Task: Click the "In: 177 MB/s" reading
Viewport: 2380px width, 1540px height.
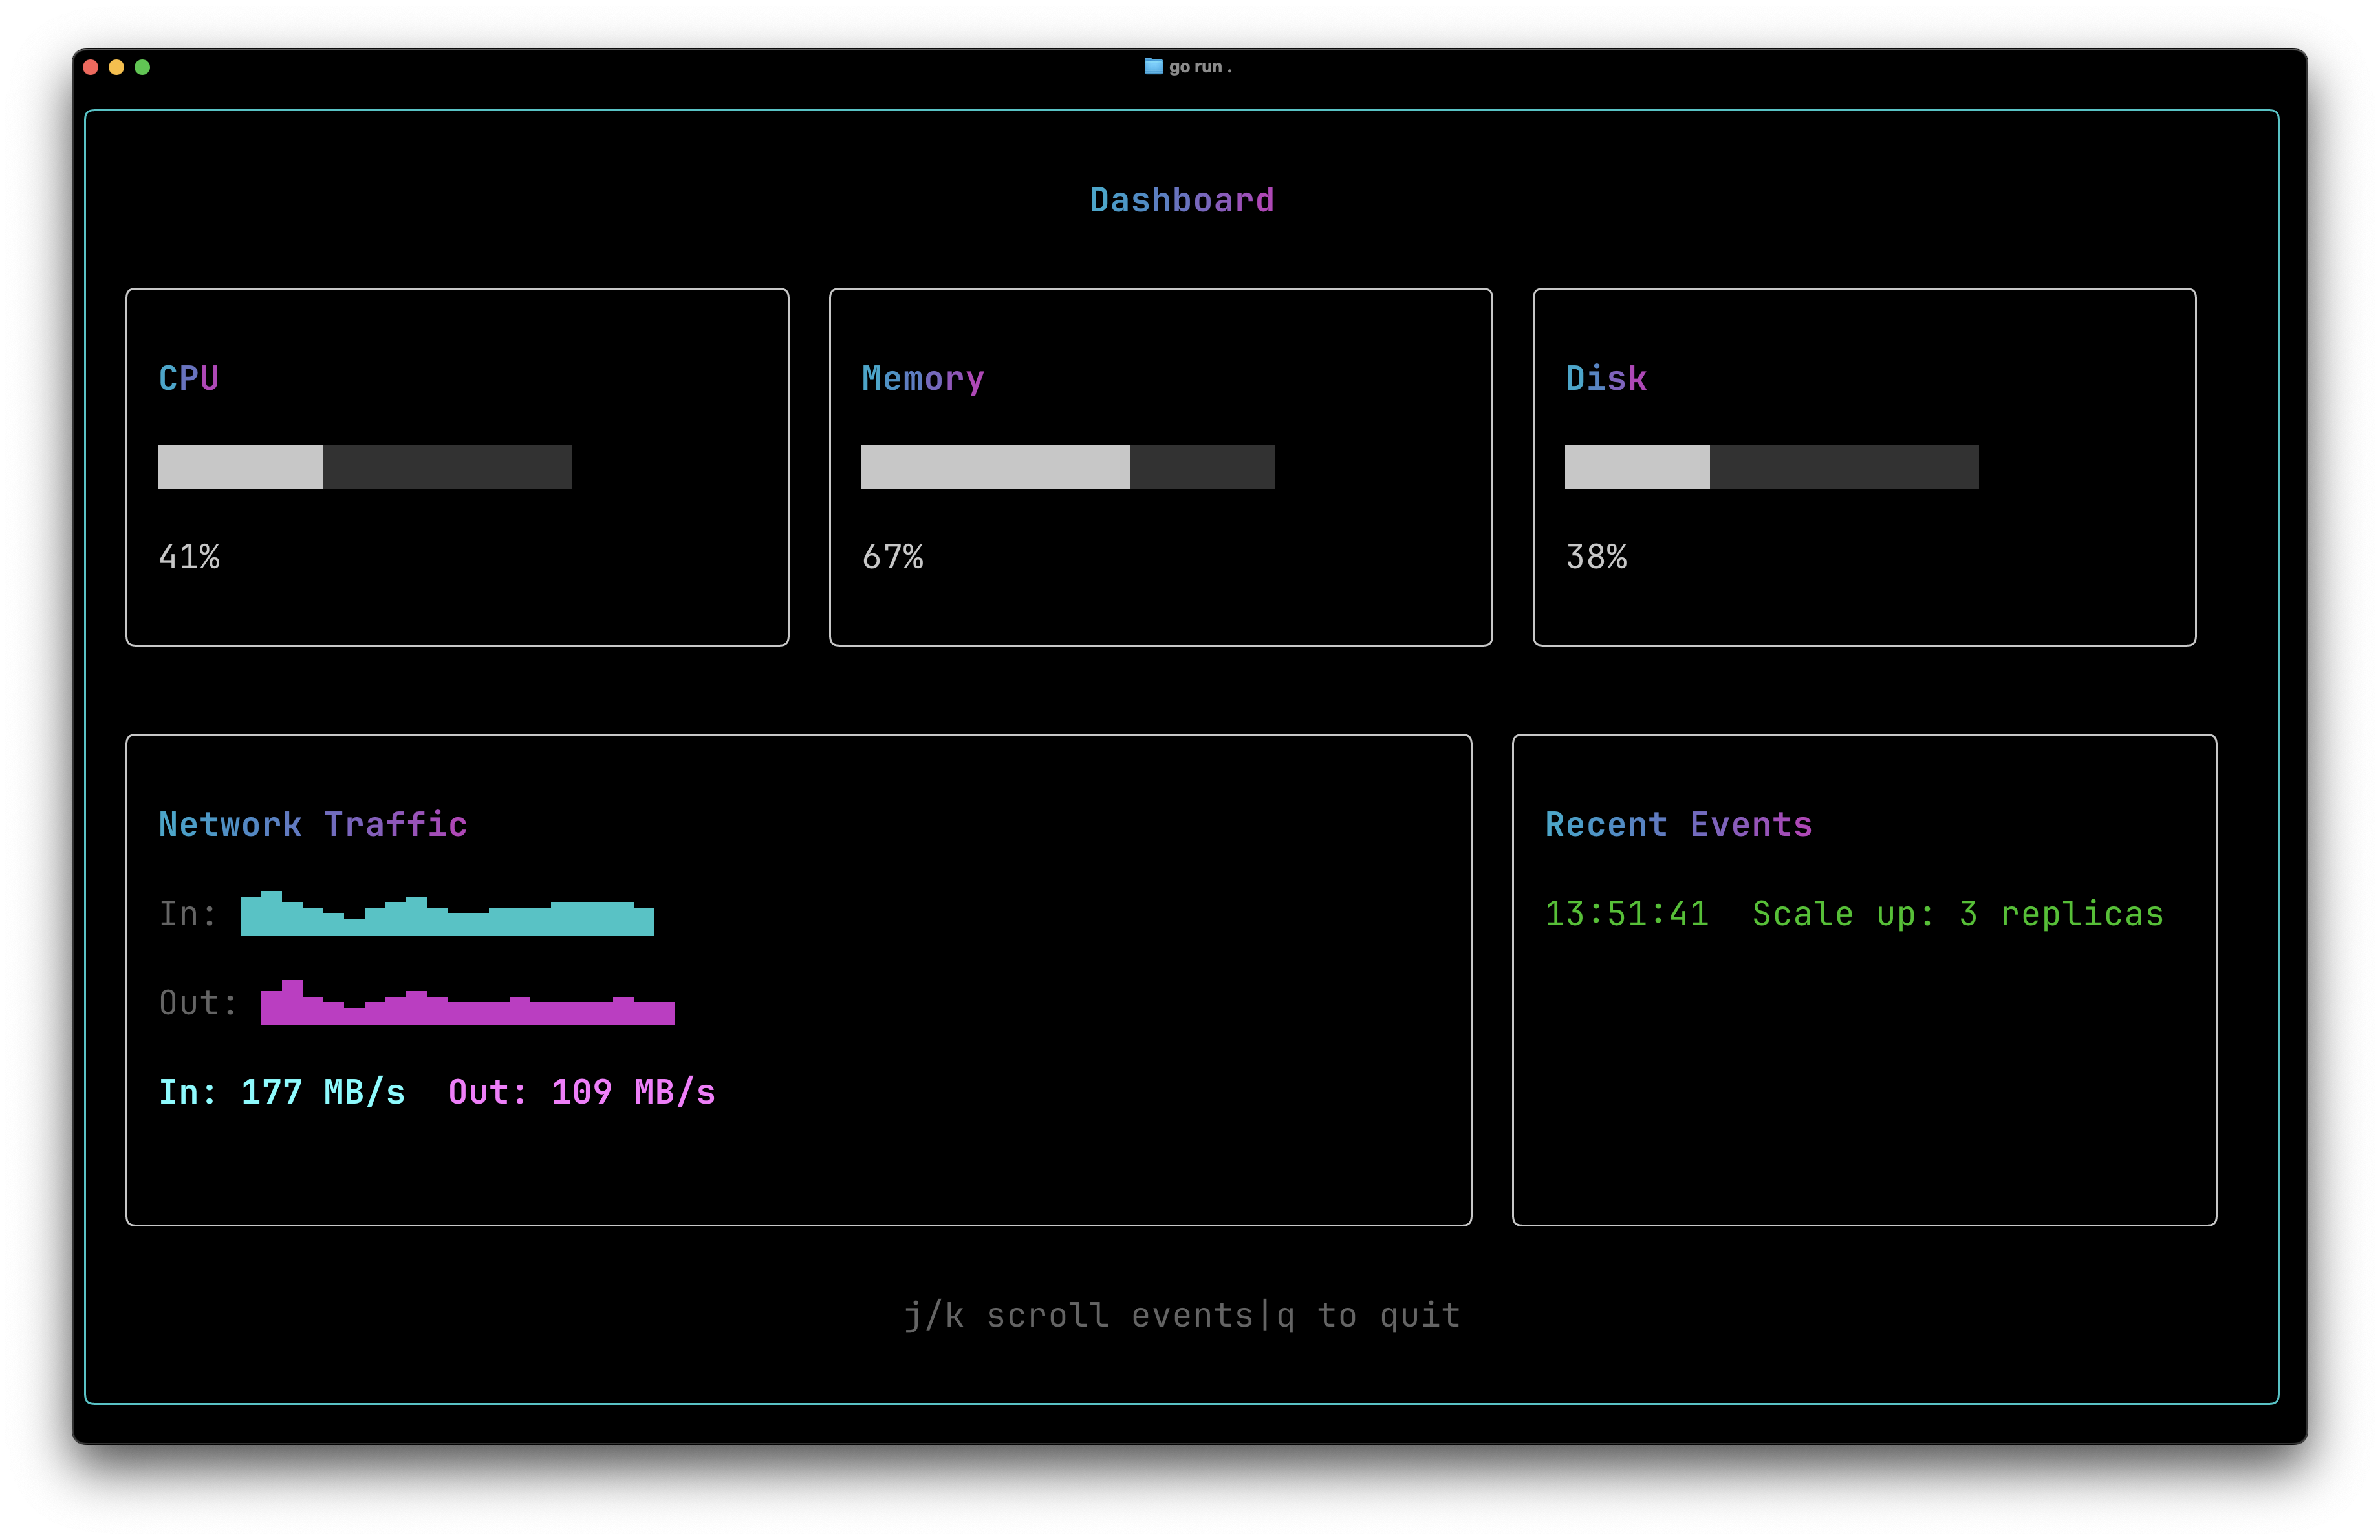Action: 282,1091
